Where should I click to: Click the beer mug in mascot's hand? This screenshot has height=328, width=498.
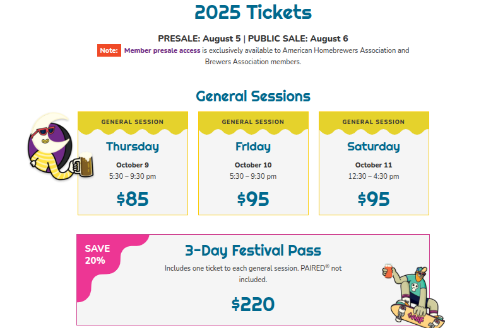coord(85,164)
